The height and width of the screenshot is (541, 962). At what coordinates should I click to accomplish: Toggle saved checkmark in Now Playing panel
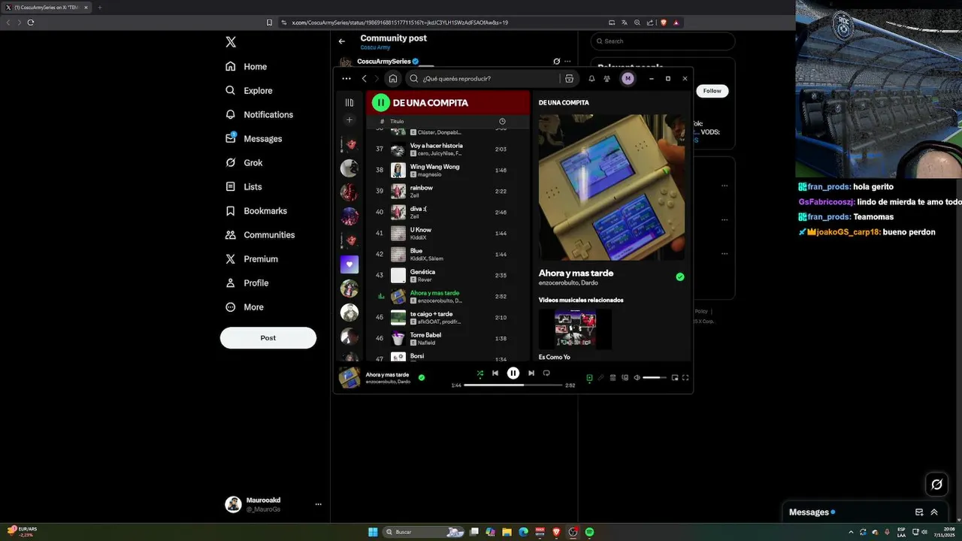(679, 277)
